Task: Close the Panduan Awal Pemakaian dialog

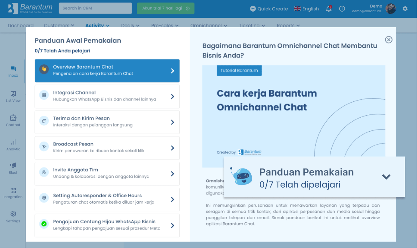Action: coord(389,40)
